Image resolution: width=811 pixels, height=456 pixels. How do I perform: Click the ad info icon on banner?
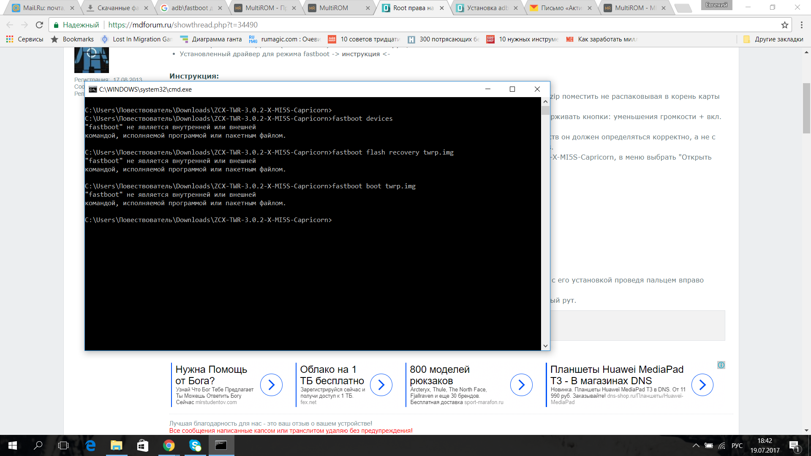point(721,365)
